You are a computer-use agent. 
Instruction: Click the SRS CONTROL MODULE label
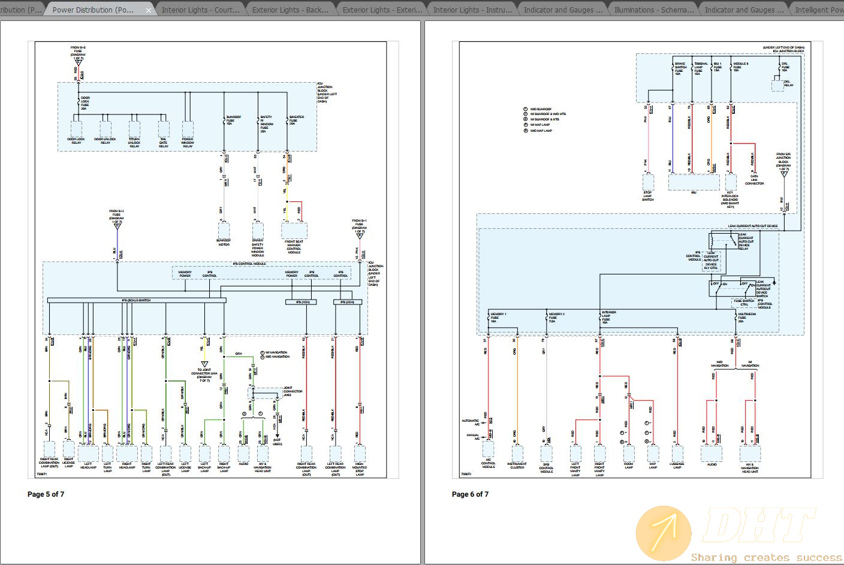click(x=547, y=467)
